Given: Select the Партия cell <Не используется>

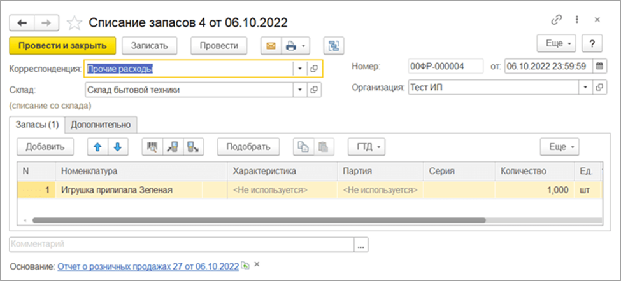Looking at the screenshot, I should click(x=380, y=190).
